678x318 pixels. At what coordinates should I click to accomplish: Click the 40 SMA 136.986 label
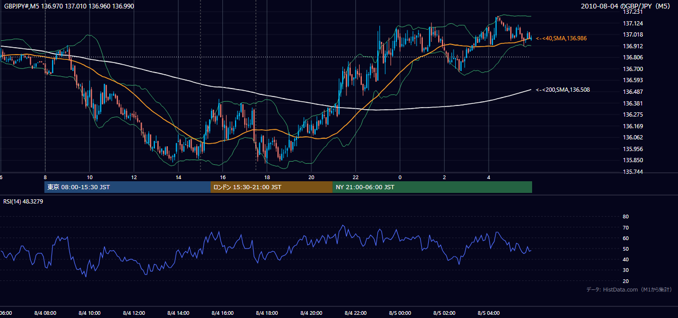click(561, 38)
